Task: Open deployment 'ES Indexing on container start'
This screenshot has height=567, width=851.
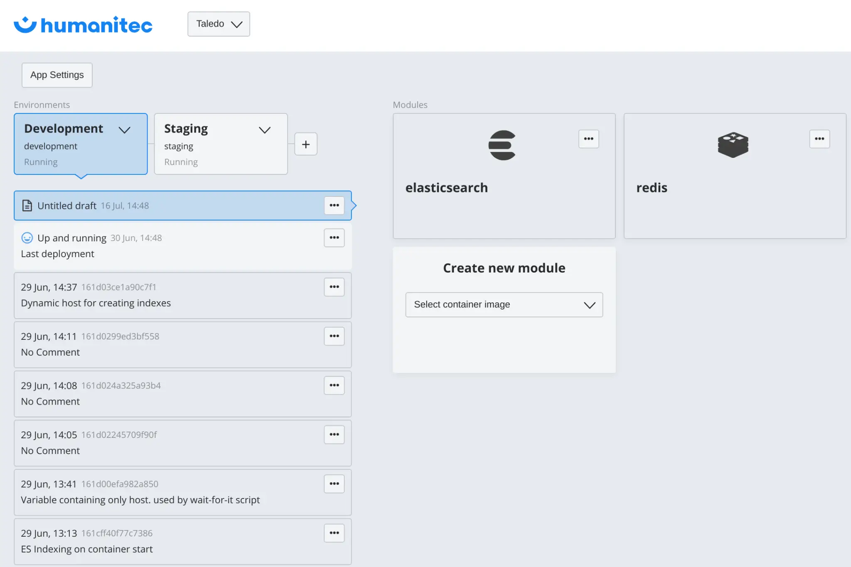Action: pos(183,542)
